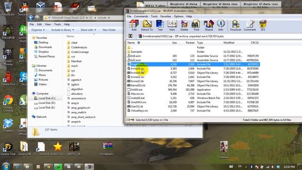Click the SFX toolbar icon
The height and width of the screenshot is (170, 302).
(263, 25)
